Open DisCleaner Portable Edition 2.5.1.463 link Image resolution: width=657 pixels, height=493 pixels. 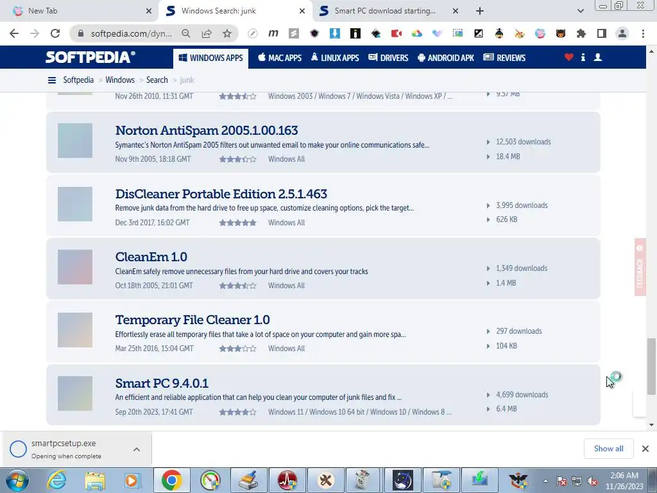pyautogui.click(x=221, y=194)
